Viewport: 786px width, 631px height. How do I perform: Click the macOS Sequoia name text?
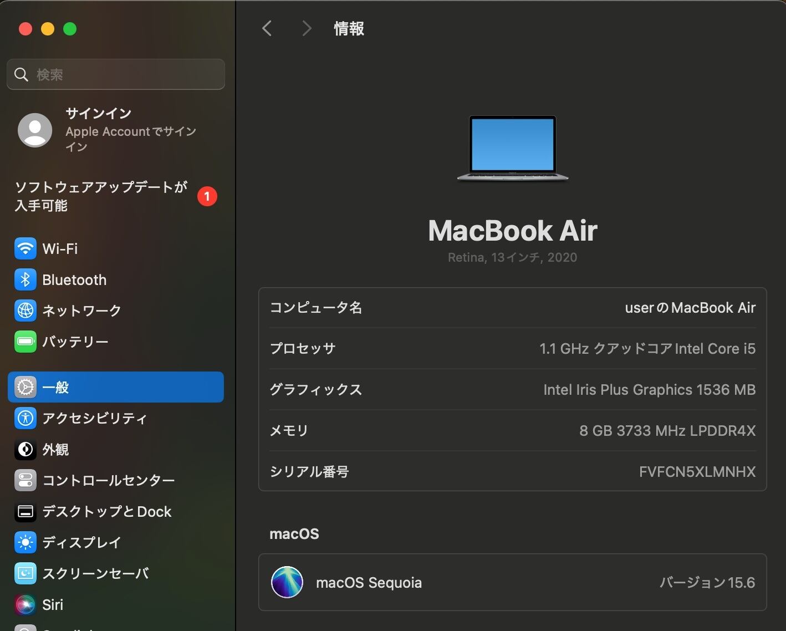369,583
